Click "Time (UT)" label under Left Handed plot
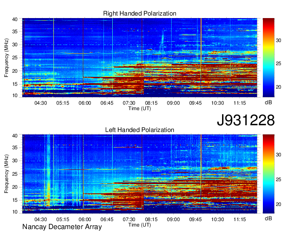The height and width of the screenshot is (232, 286). click(140, 225)
